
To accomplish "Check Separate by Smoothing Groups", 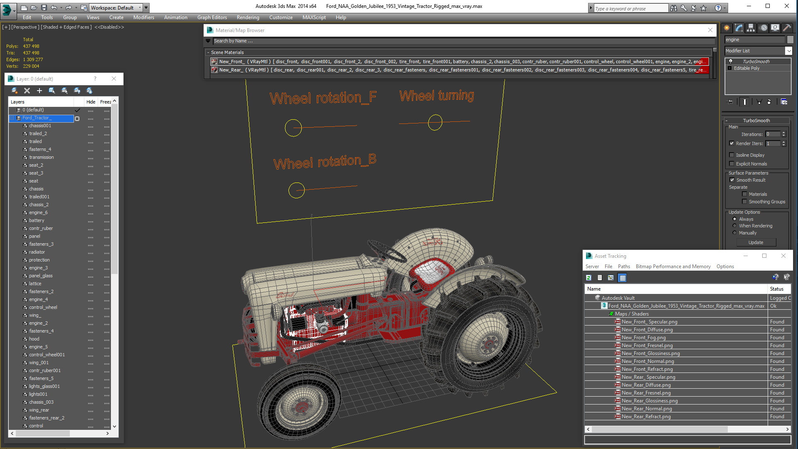I will (x=745, y=202).
